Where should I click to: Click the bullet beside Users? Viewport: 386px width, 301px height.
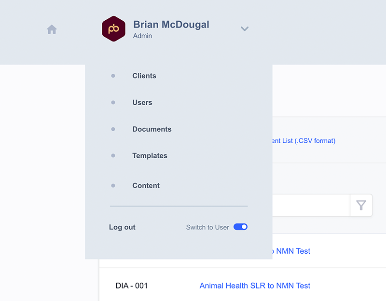pyautogui.click(x=113, y=102)
